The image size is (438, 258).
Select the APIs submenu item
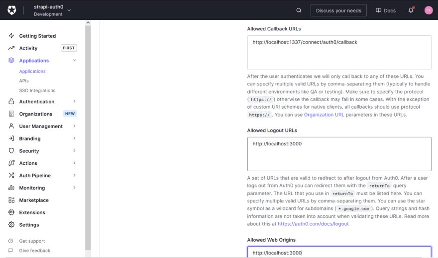point(24,81)
